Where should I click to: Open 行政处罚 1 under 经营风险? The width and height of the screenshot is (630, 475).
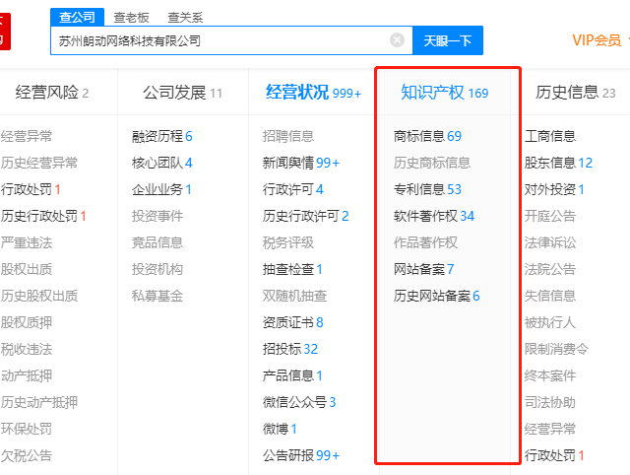(x=31, y=189)
